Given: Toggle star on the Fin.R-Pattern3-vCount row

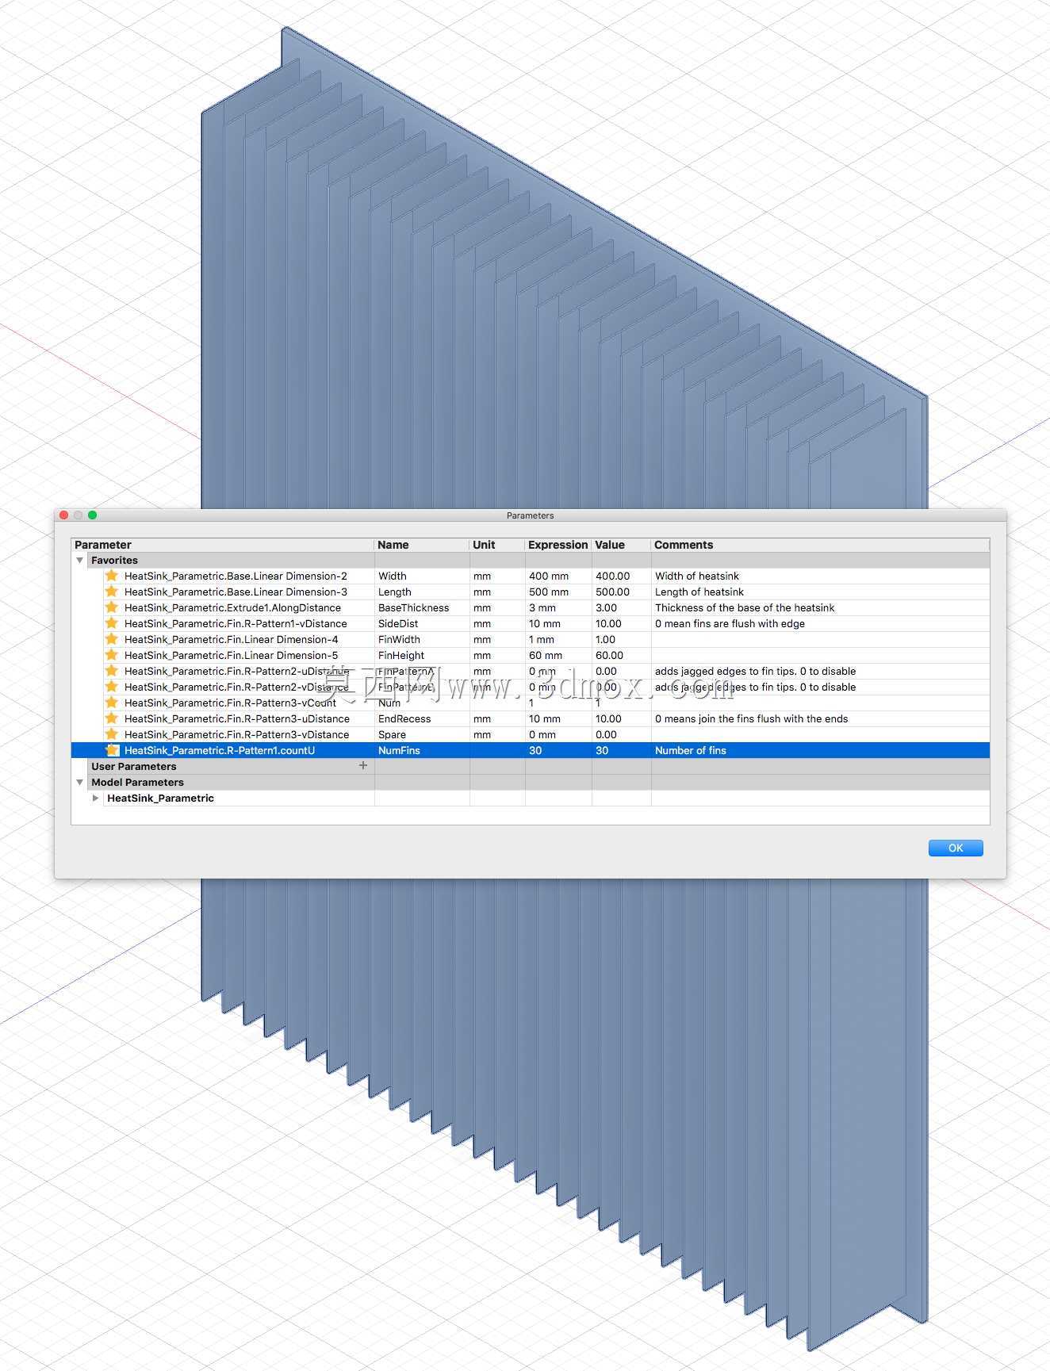Looking at the screenshot, I should 112,703.
